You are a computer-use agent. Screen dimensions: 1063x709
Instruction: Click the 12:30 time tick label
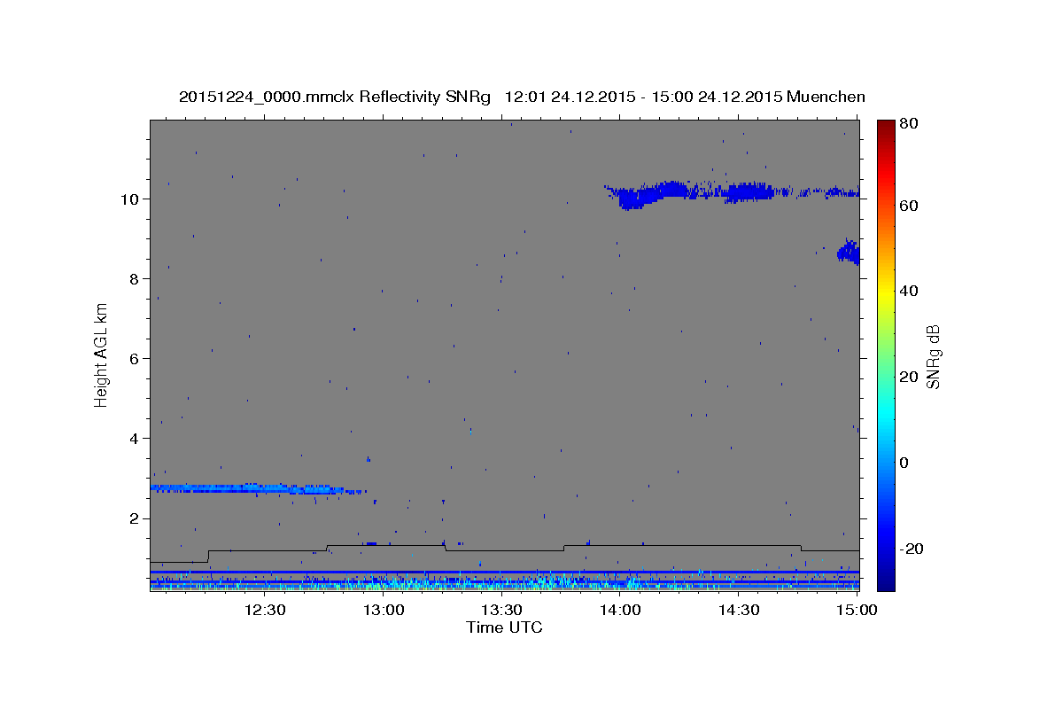(x=265, y=610)
